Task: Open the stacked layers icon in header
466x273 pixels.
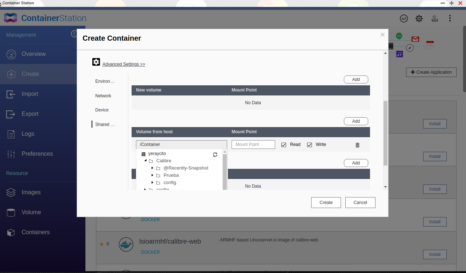Action: point(434,19)
